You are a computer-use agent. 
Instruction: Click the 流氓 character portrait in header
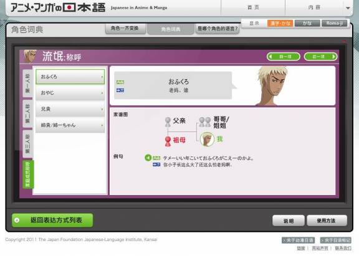(30, 56)
